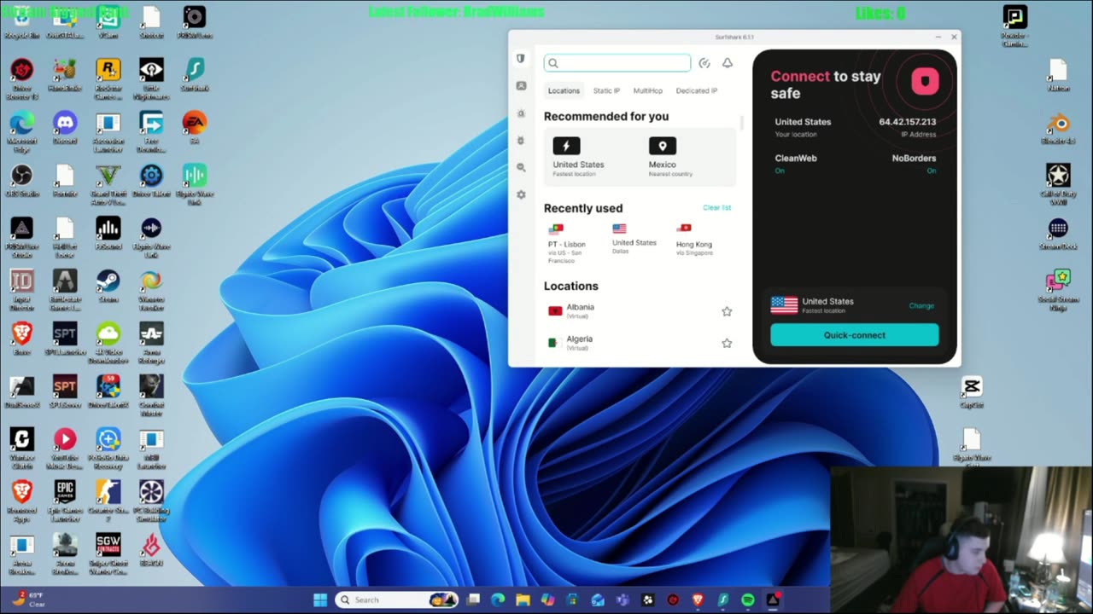Switch to the MultiHop tab
This screenshot has height=614, width=1093.
coord(647,90)
